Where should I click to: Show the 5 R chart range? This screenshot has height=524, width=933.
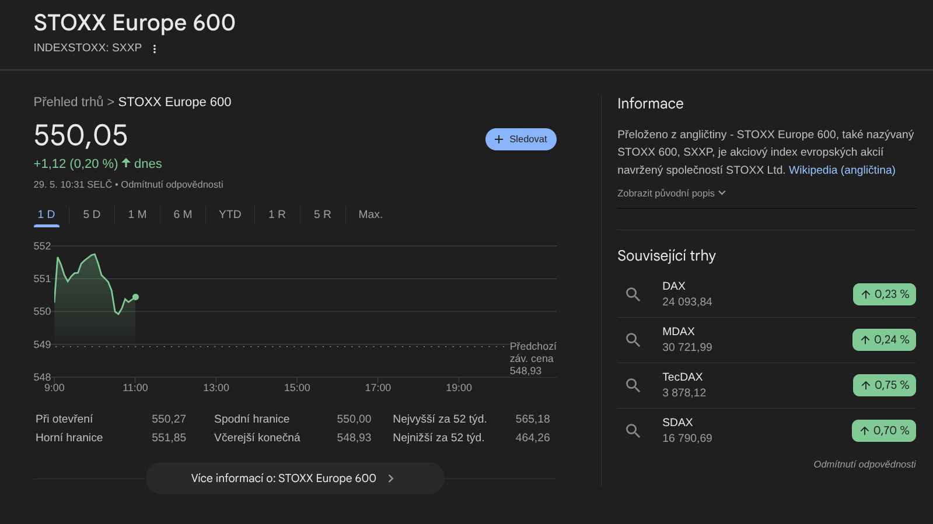click(x=322, y=214)
